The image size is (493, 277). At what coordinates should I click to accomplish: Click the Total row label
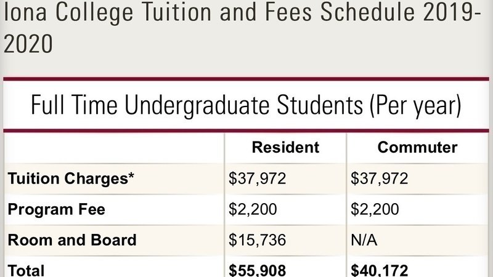click(27, 269)
